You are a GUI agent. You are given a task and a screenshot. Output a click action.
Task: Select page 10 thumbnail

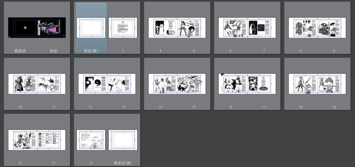(x=23, y=84)
